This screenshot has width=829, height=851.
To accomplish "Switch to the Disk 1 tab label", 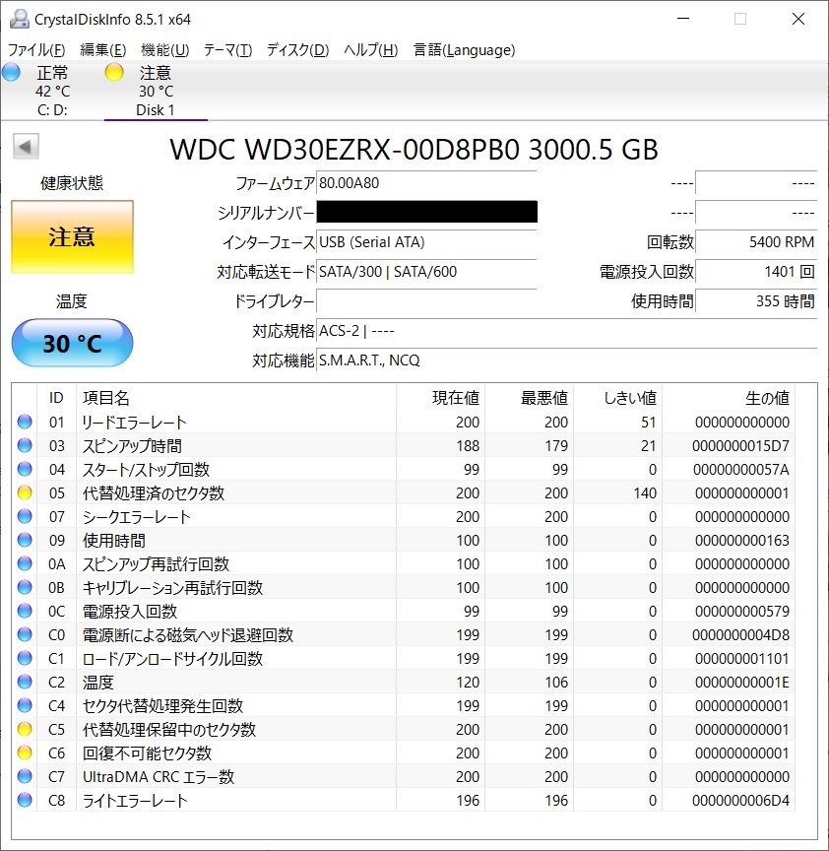I will tap(156, 110).
